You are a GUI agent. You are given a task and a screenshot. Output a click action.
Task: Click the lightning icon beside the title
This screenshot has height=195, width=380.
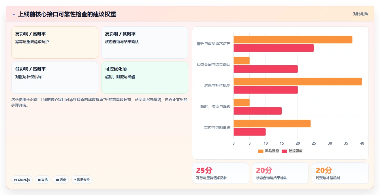click(14, 14)
